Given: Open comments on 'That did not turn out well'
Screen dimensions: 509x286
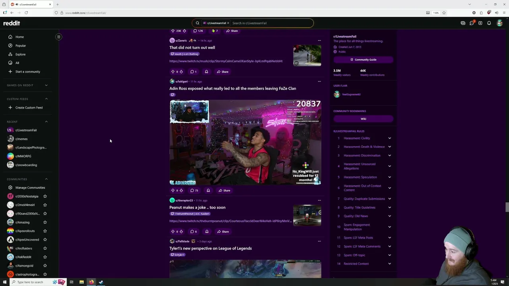Looking at the screenshot, I should pos(193,72).
